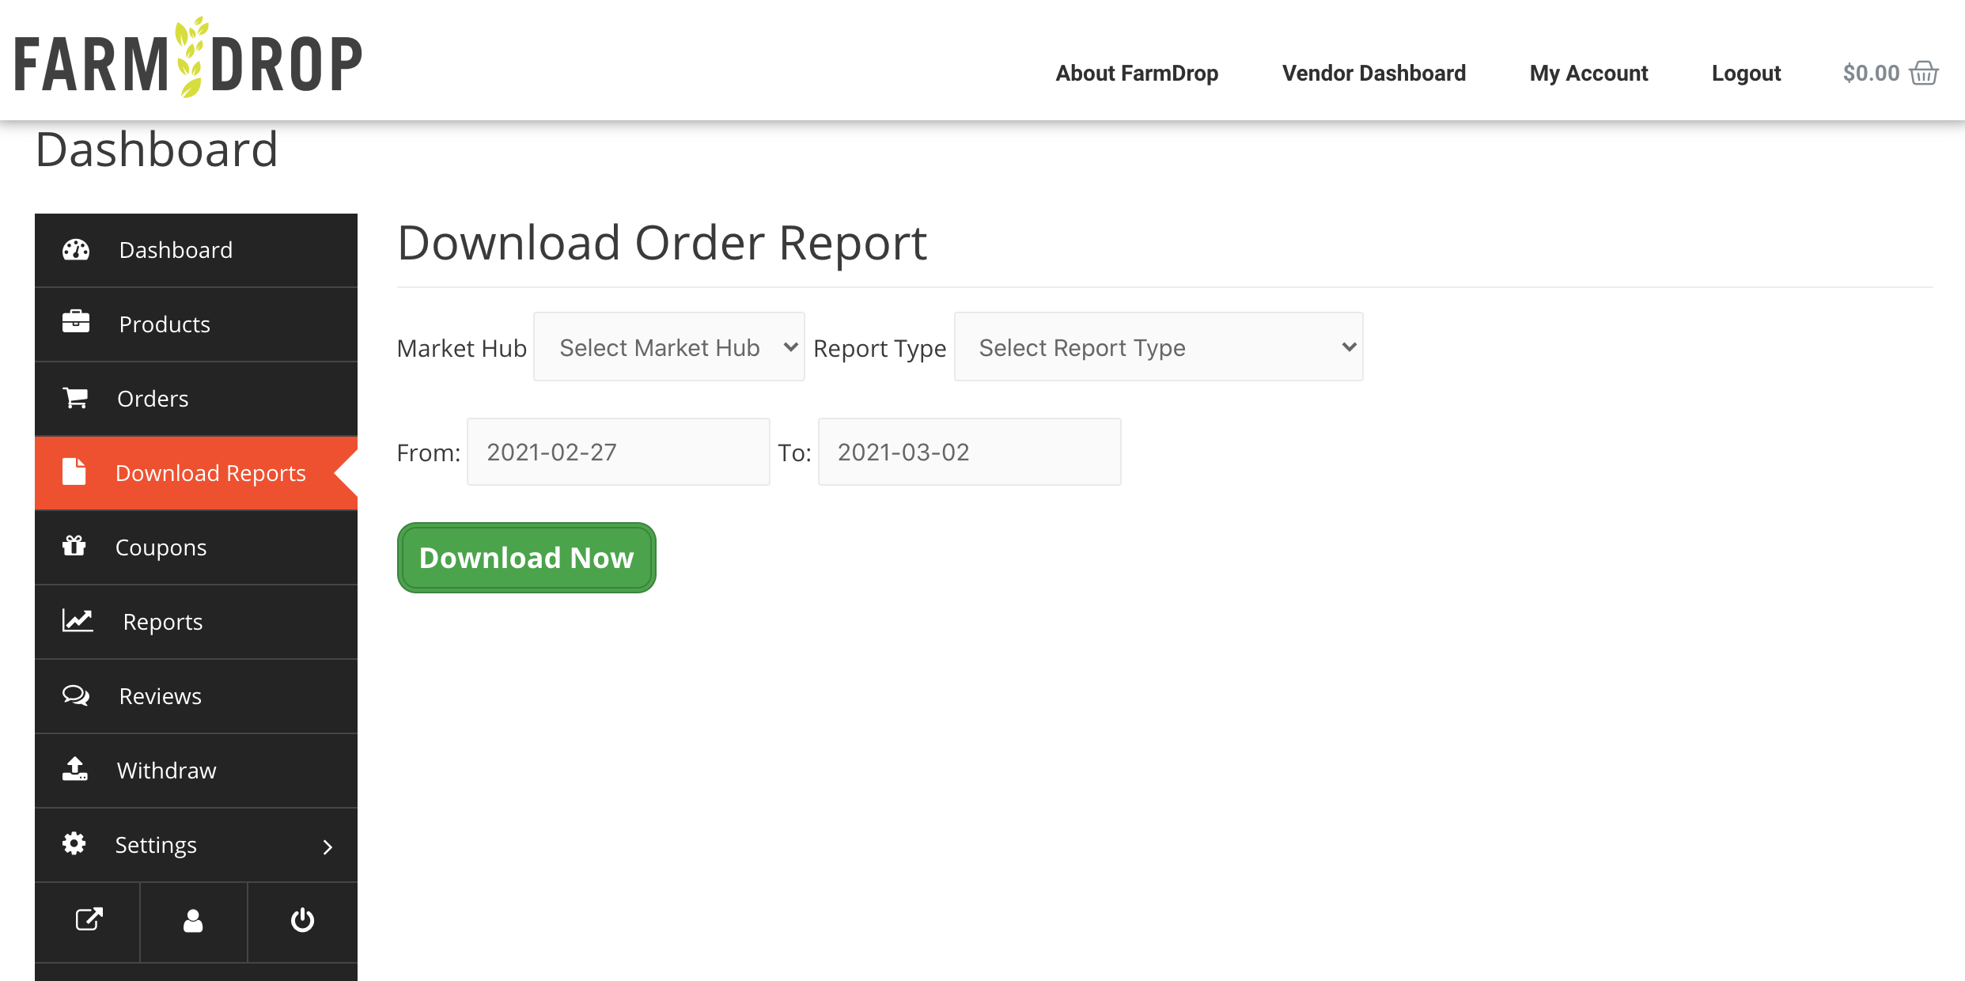The image size is (1965, 981).
Task: Click the Products briefcase icon
Action: coord(76,323)
